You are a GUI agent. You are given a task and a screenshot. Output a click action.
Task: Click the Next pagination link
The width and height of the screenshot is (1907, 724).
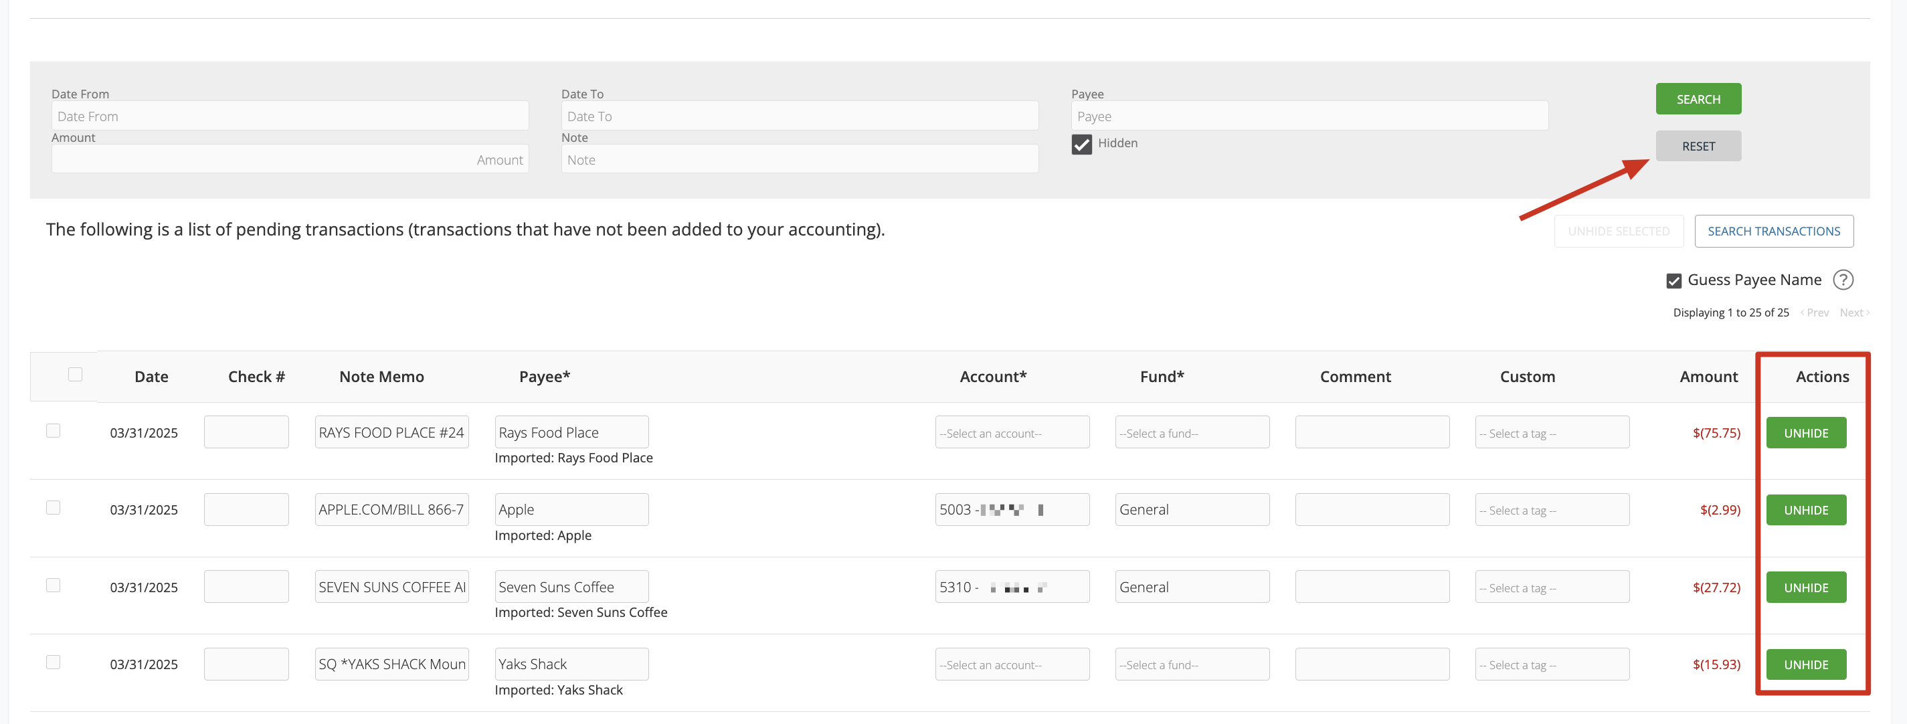pyautogui.click(x=1853, y=312)
